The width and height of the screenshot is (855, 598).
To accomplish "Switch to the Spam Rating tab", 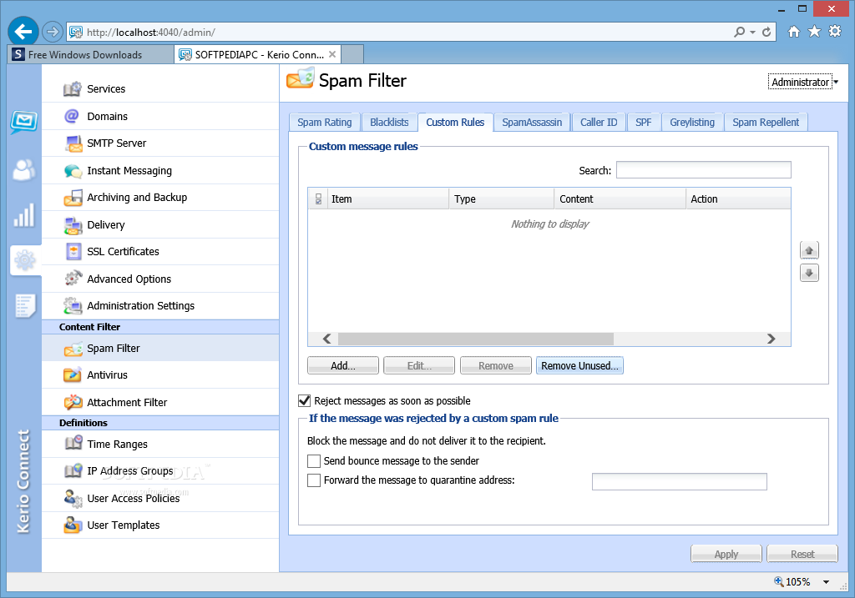I will tap(325, 123).
